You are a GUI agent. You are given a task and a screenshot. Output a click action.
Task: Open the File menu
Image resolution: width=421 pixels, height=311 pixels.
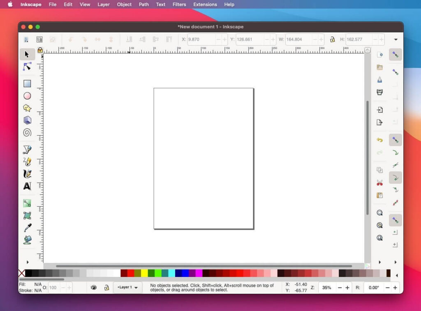click(x=53, y=5)
